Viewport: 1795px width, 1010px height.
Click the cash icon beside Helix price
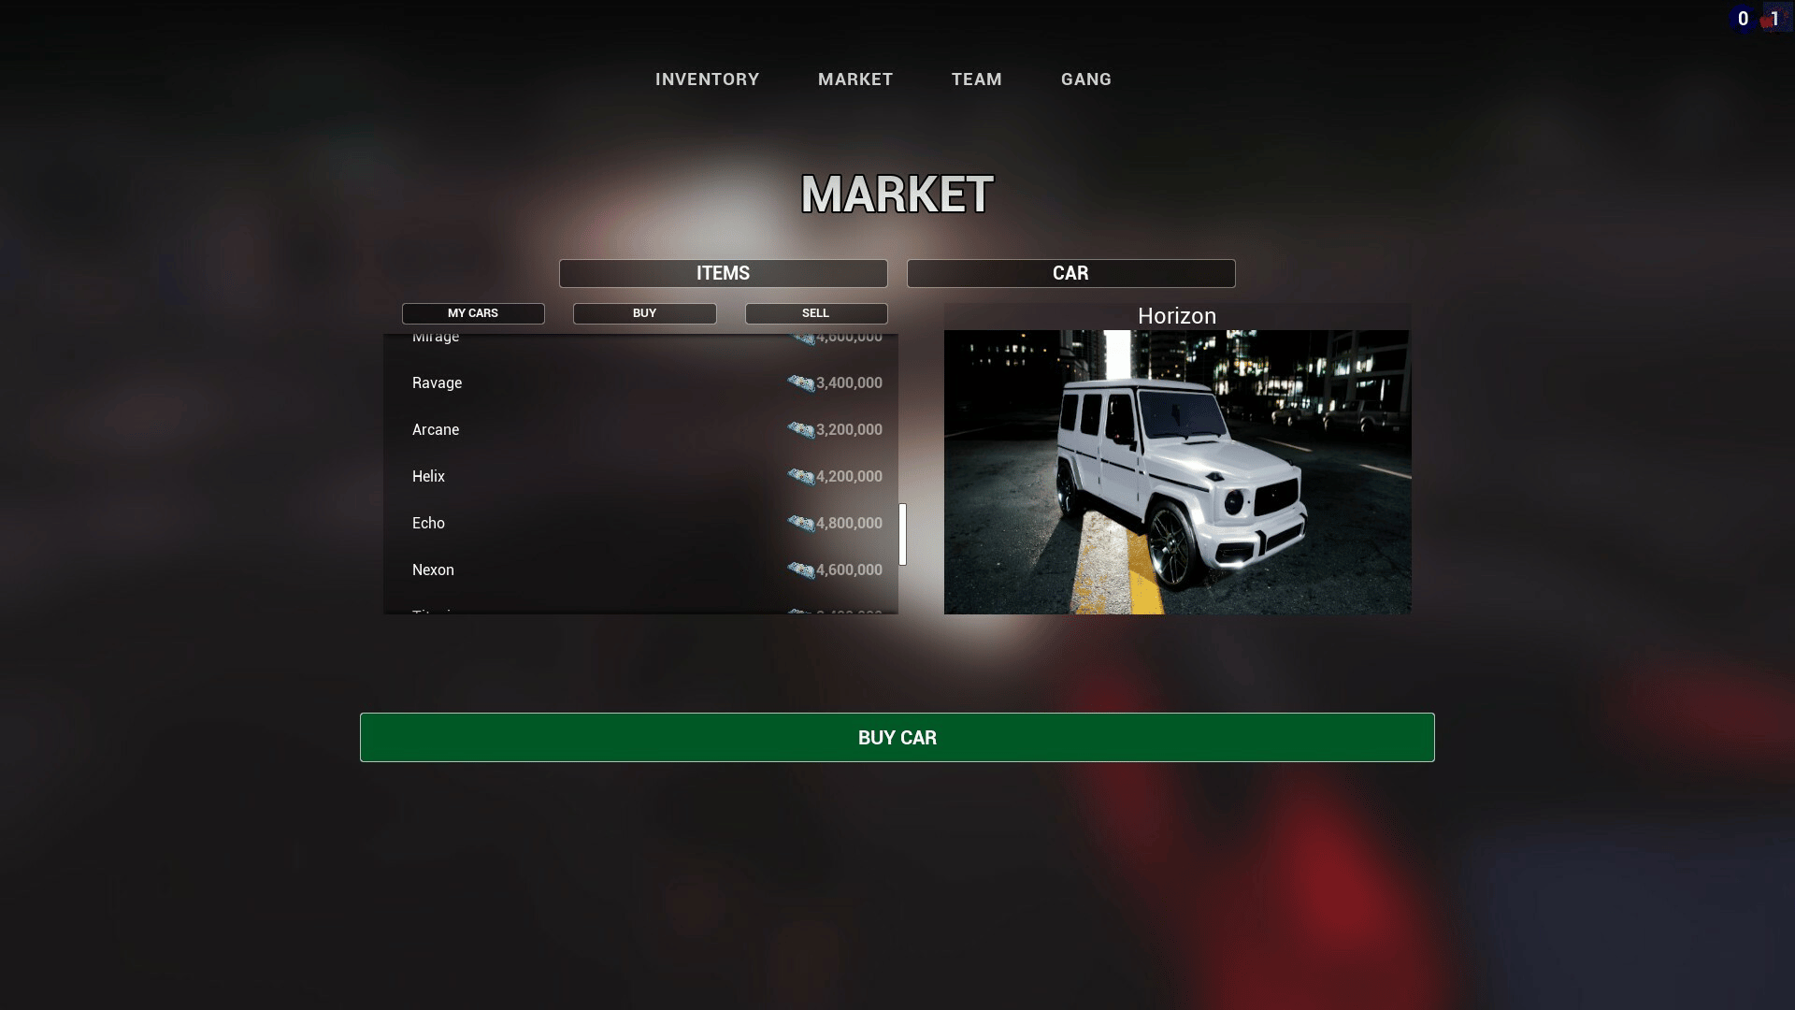click(x=800, y=477)
